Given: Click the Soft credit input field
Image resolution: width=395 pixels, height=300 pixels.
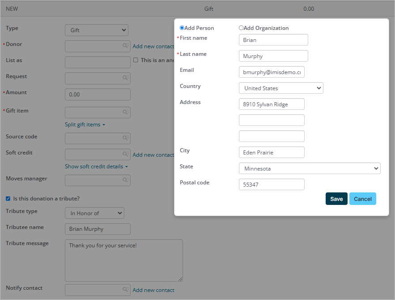Looking at the screenshot, I should pyautogui.click(x=98, y=154).
